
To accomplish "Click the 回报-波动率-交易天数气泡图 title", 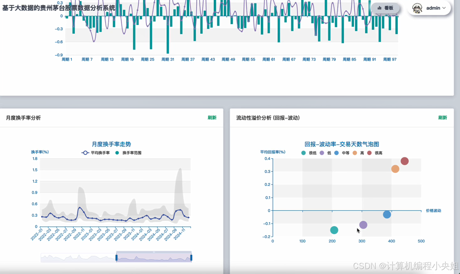I will click(342, 144).
